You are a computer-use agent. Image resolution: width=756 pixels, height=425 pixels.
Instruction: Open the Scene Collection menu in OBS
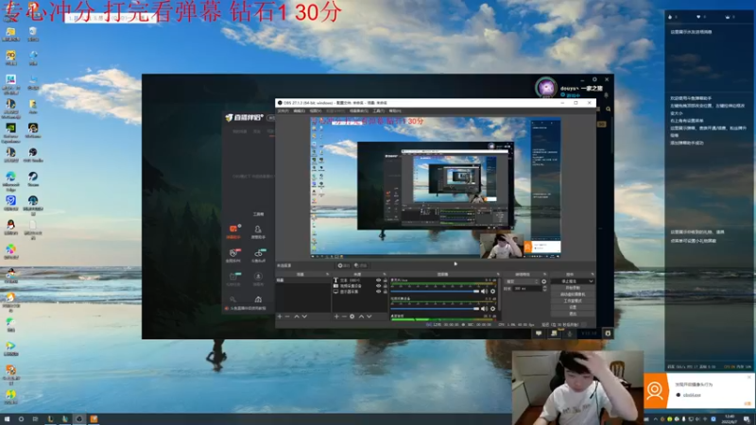(359, 110)
